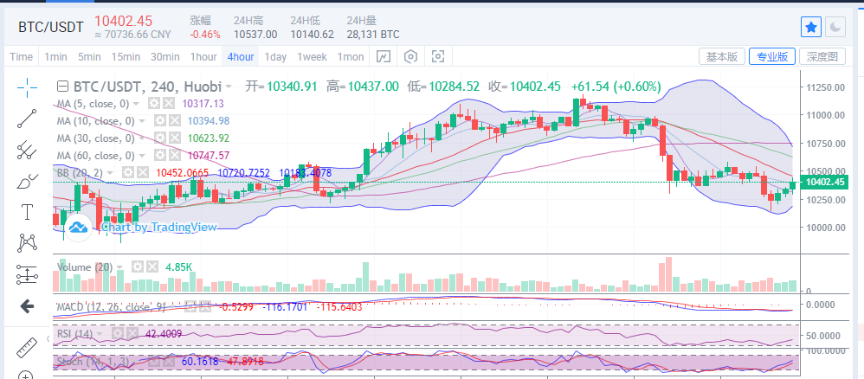864x379 pixels.
Task: Take a chart screenshot snapshot
Action: (438, 57)
